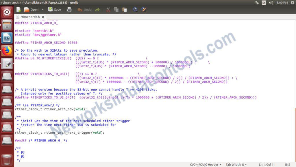Cut the selected text
The image size is (296, 167).
108,9
